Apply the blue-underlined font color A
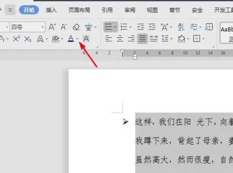Image resolution: width=233 pixels, height=173 pixels. (71, 39)
